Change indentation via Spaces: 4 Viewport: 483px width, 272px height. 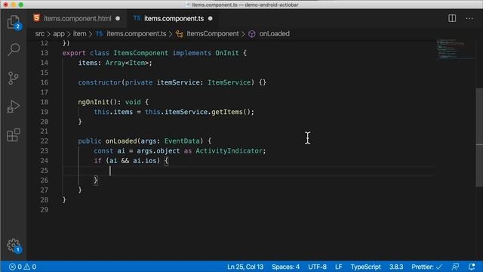[285, 267]
